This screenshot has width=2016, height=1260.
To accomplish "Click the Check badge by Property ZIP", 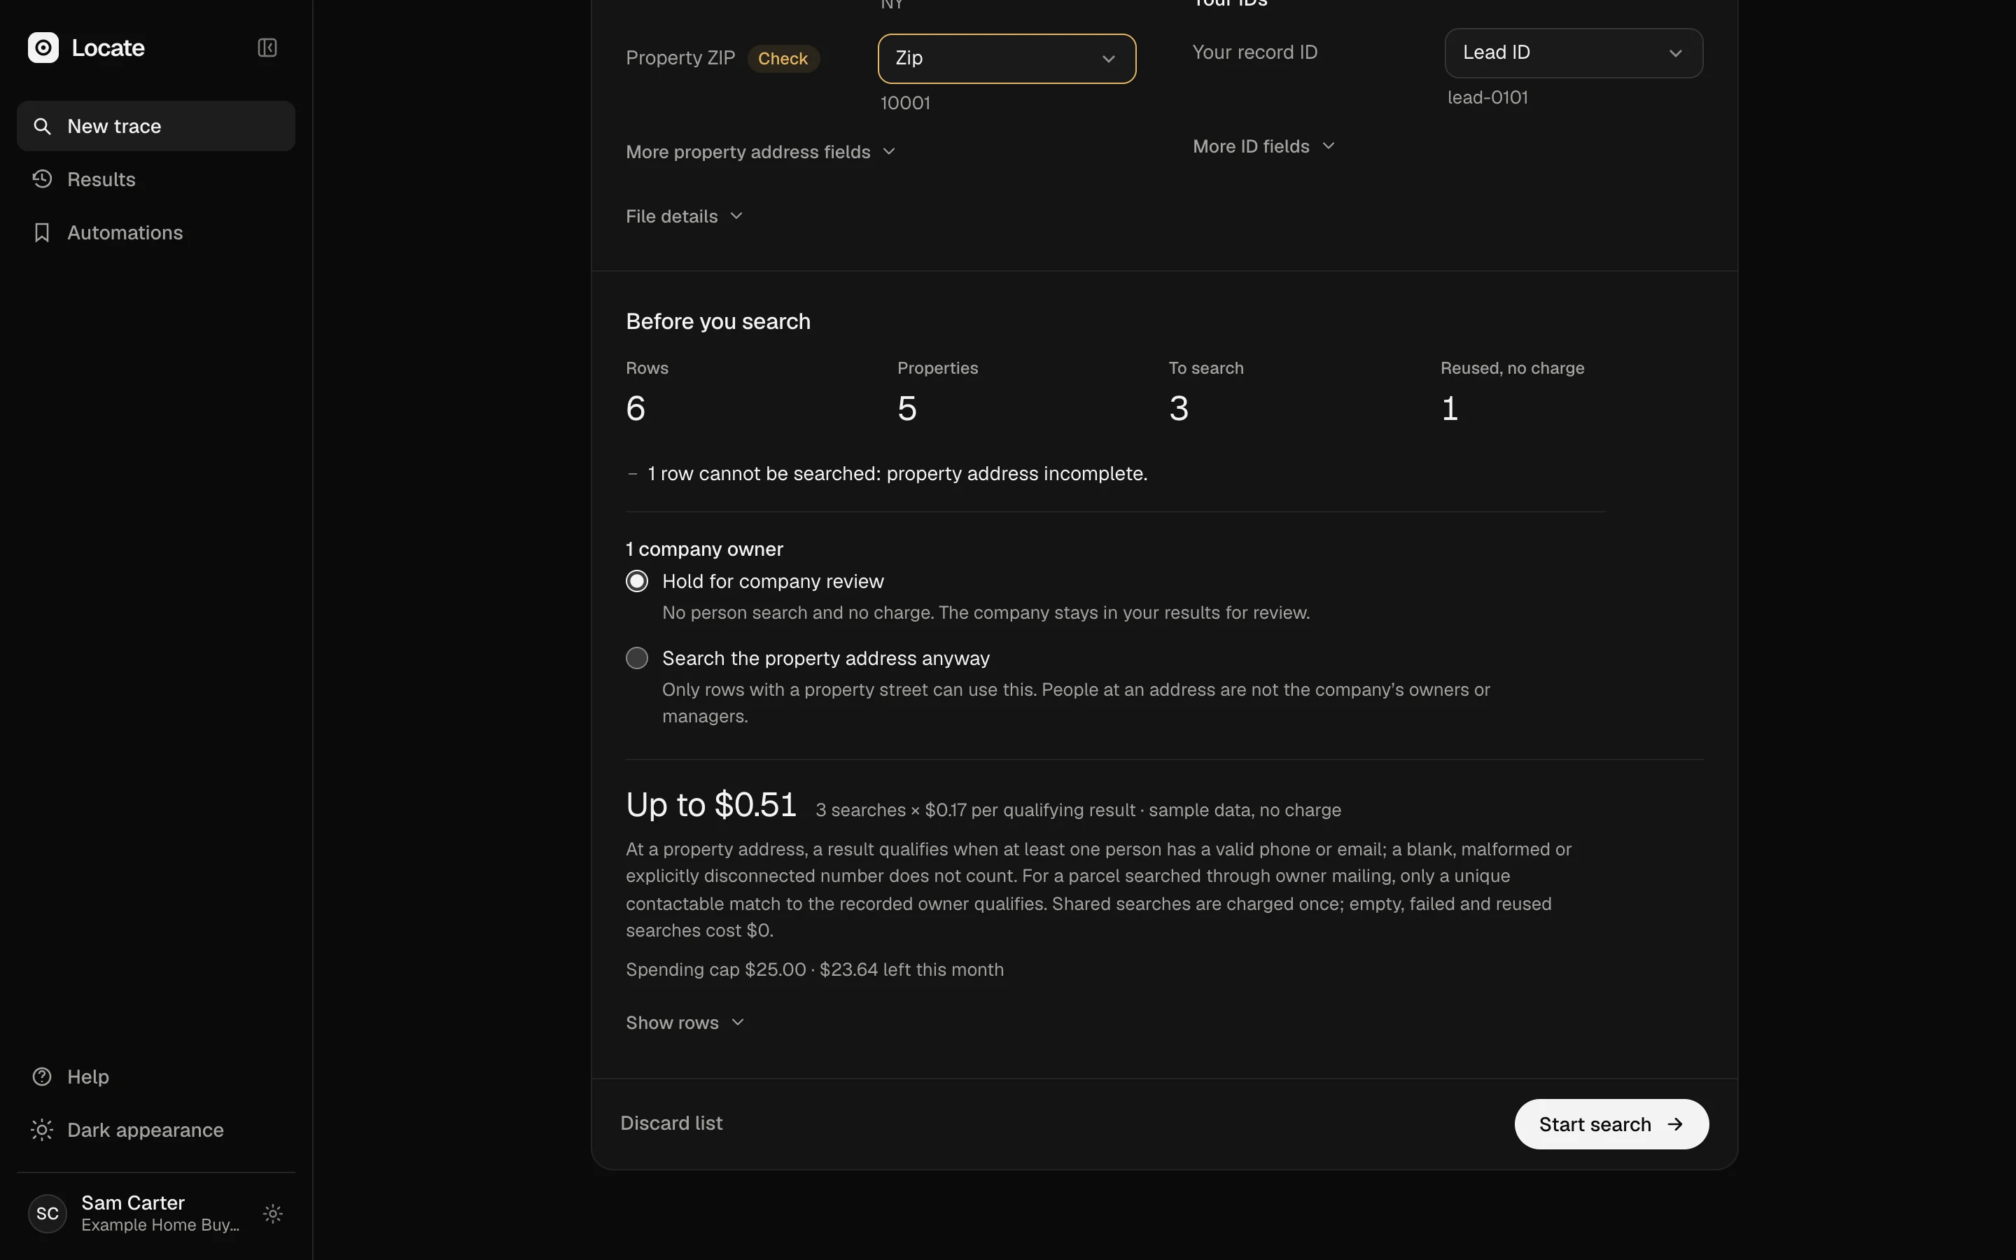I will click(x=783, y=58).
